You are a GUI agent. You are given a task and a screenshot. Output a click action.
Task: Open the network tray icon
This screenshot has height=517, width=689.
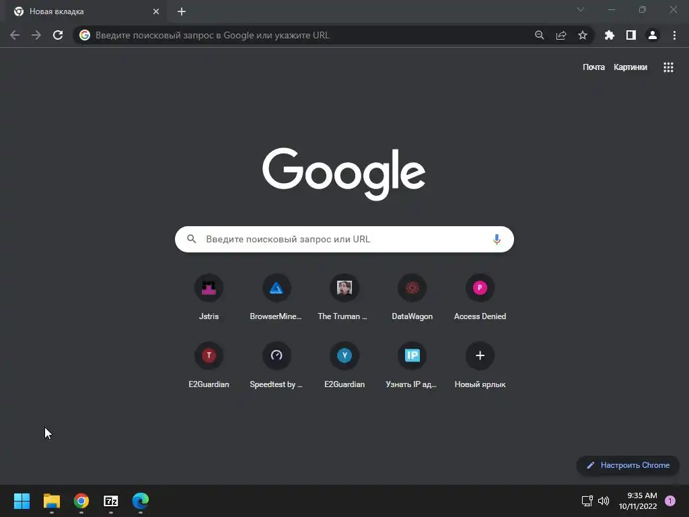coord(587,501)
